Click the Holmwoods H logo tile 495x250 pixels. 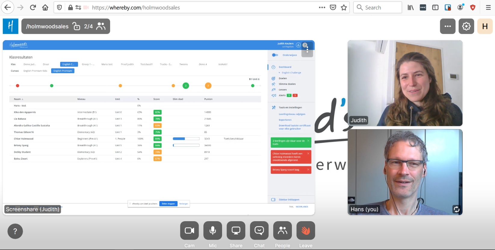11,26
